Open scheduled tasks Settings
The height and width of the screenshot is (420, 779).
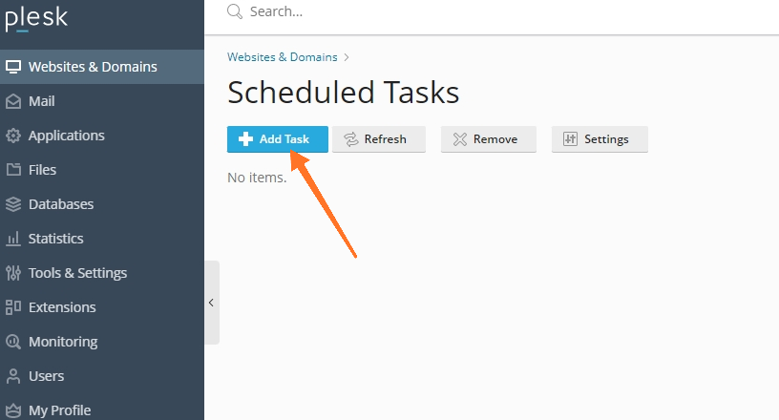tap(600, 139)
